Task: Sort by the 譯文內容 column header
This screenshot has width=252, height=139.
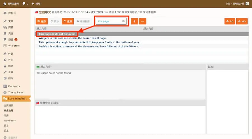Action: [148, 29]
